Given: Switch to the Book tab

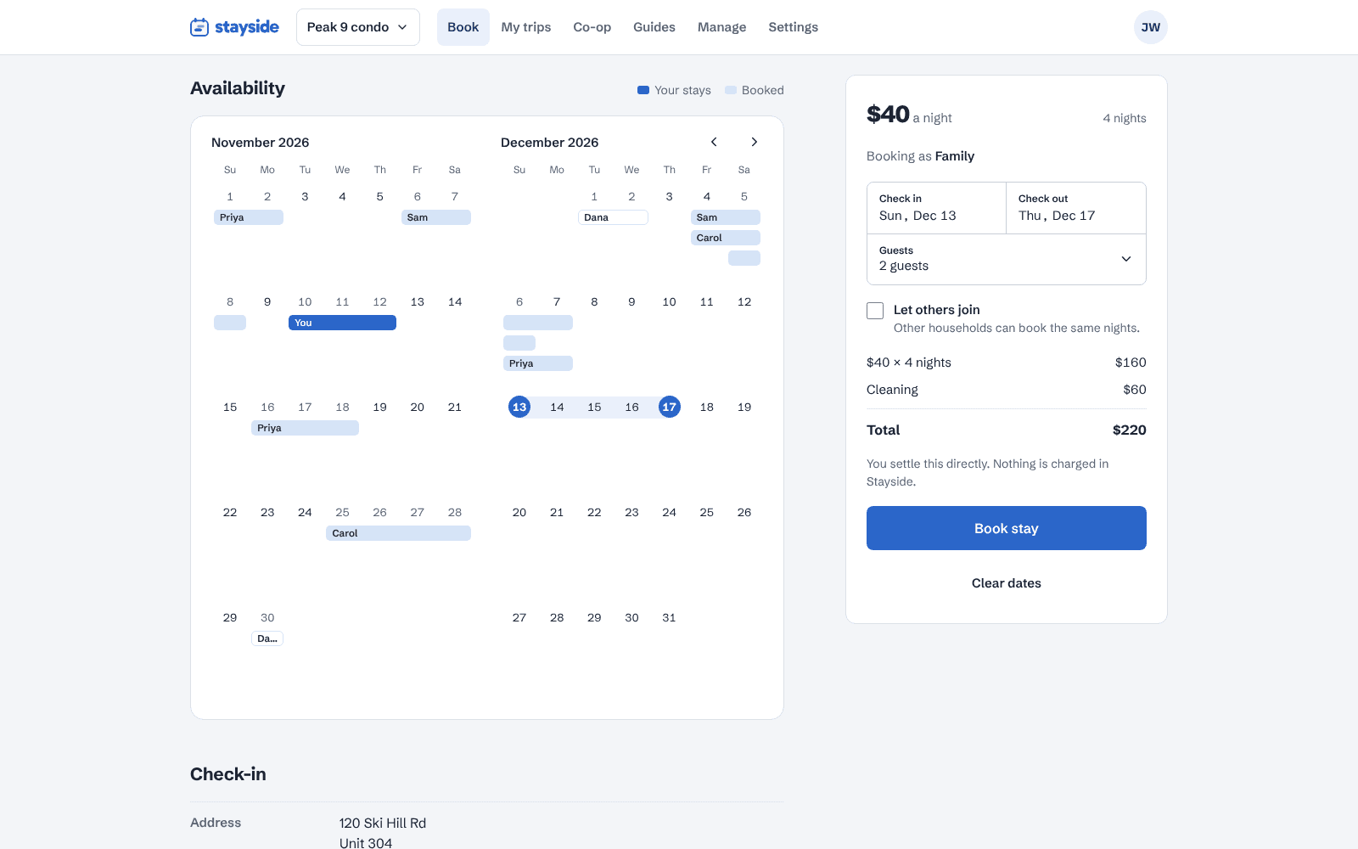Looking at the screenshot, I should coord(463,27).
